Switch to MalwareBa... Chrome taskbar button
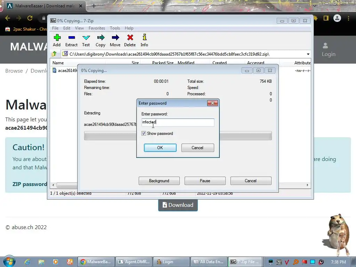356x267 pixels. click(96, 262)
